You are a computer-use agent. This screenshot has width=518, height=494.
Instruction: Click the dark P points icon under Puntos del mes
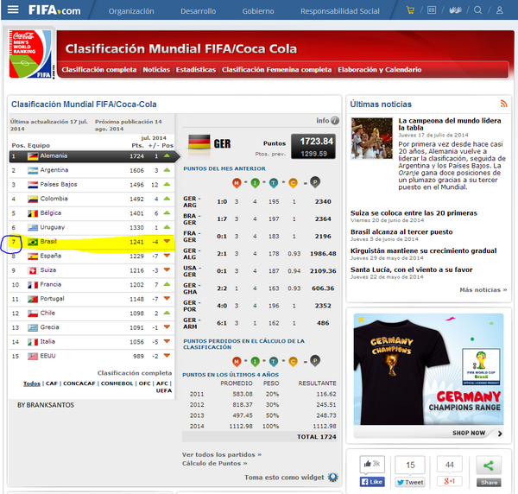pos(315,182)
